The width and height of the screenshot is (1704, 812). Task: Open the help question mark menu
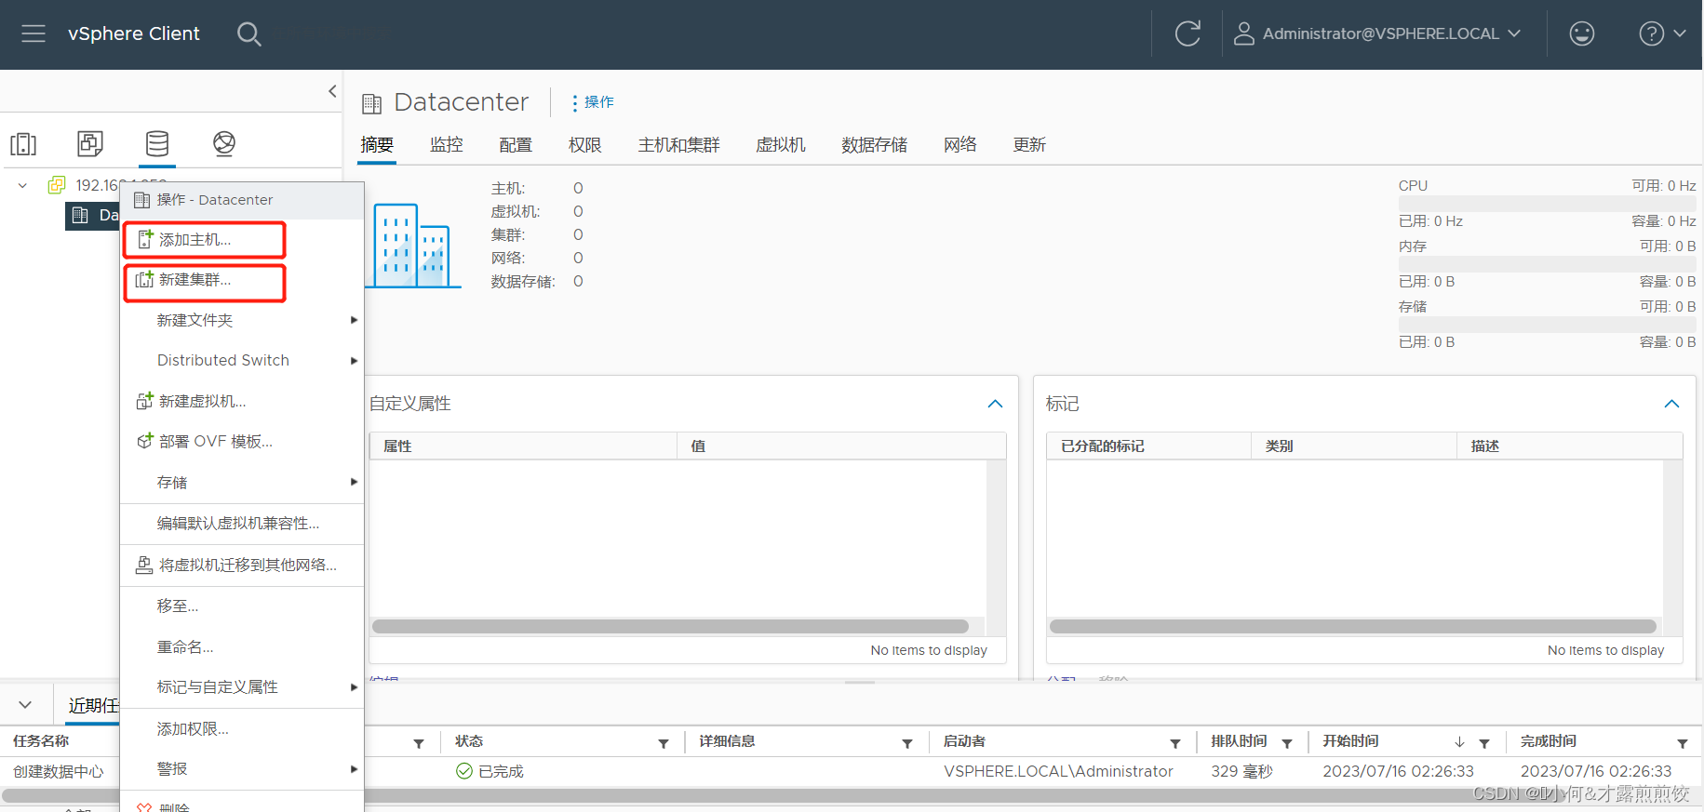click(1662, 33)
